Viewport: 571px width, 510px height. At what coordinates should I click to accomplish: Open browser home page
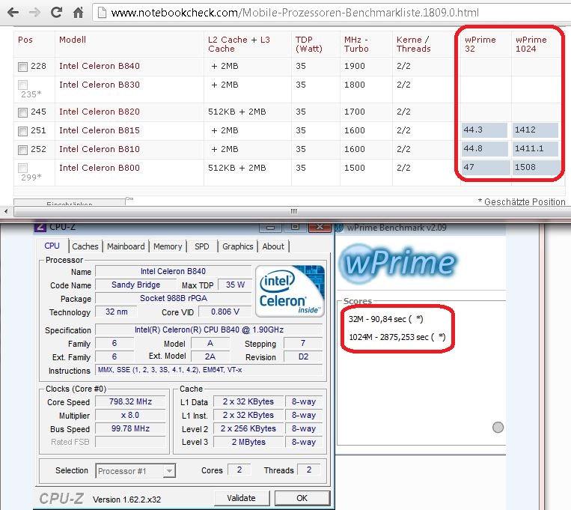78,13
